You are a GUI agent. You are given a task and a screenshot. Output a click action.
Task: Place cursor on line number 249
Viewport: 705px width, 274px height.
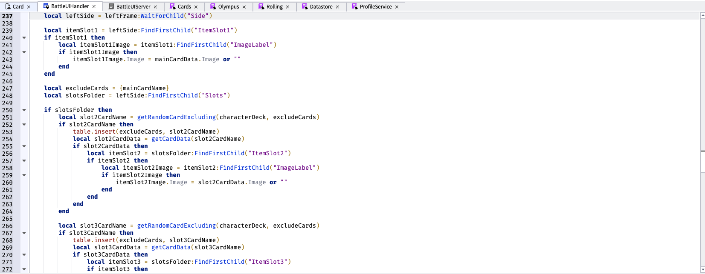click(x=7, y=103)
